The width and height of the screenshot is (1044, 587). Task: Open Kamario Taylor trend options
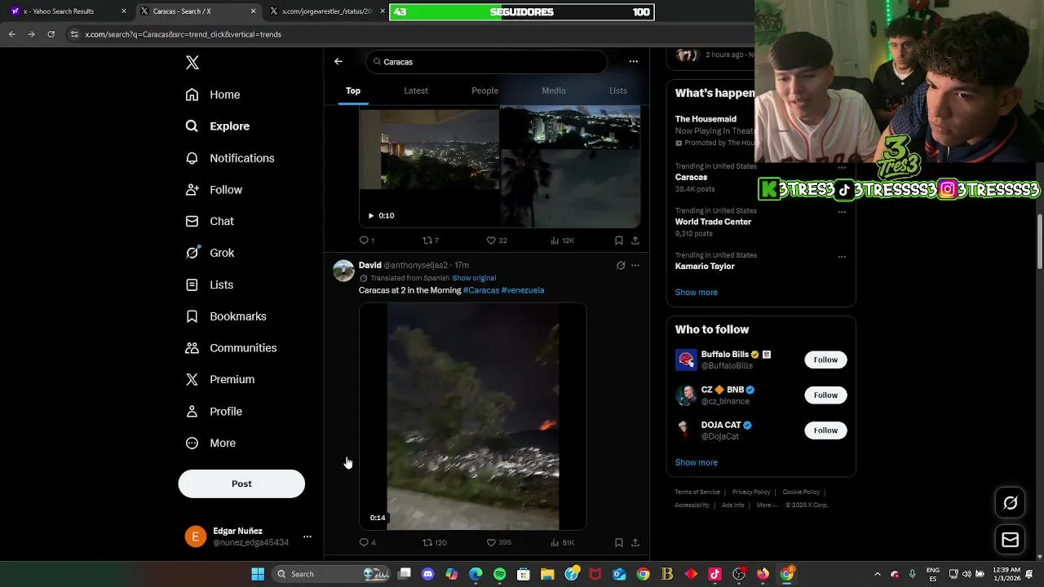(842, 257)
